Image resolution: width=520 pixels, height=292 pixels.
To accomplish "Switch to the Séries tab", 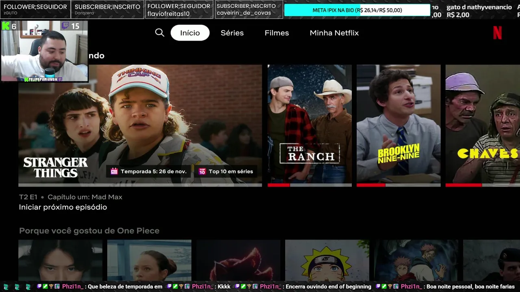I will pos(232,33).
